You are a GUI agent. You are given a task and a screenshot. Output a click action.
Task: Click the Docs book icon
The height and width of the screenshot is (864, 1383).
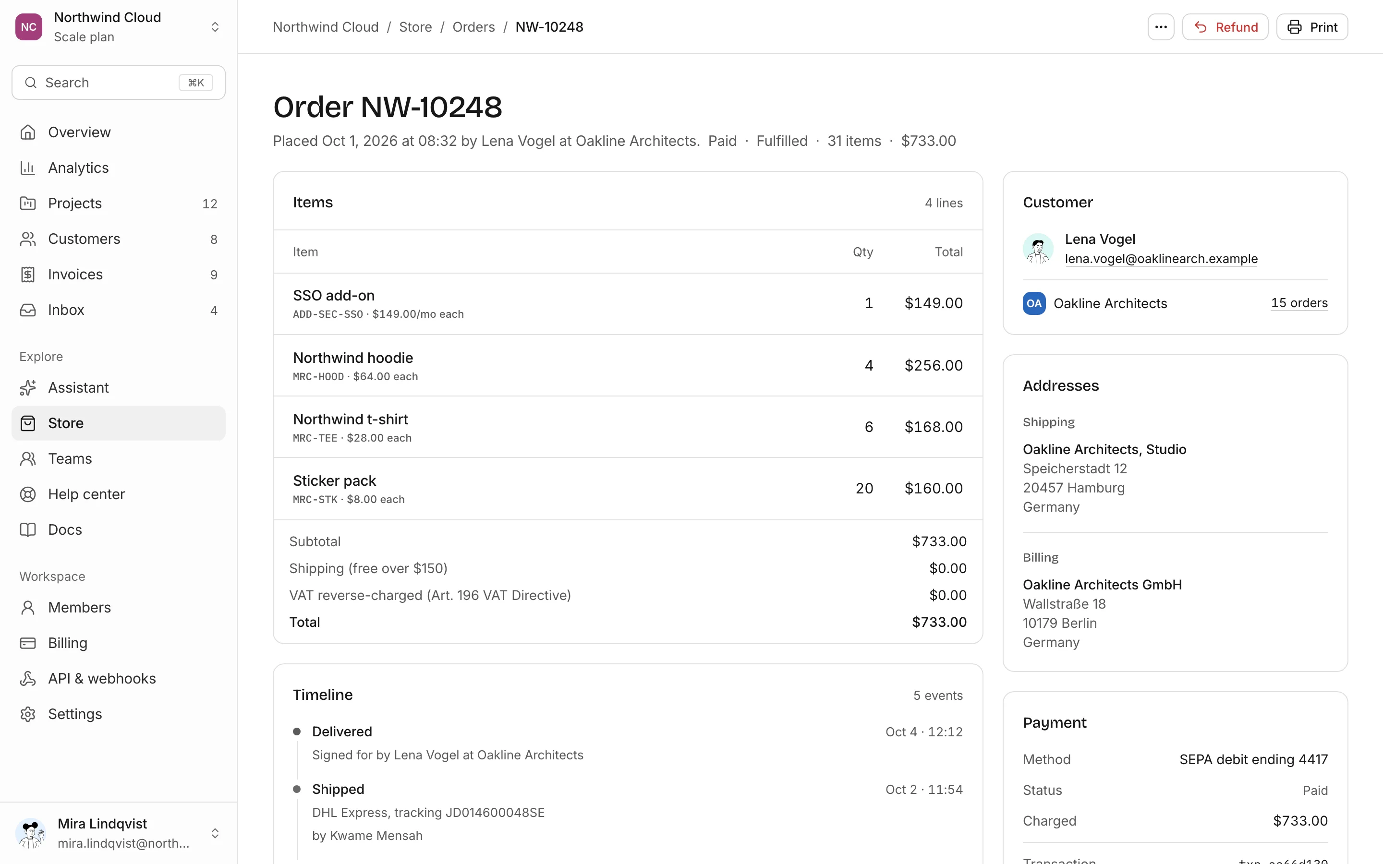(x=27, y=530)
